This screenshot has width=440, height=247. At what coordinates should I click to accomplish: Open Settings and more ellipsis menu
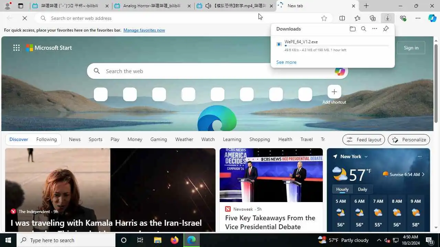[418, 18]
